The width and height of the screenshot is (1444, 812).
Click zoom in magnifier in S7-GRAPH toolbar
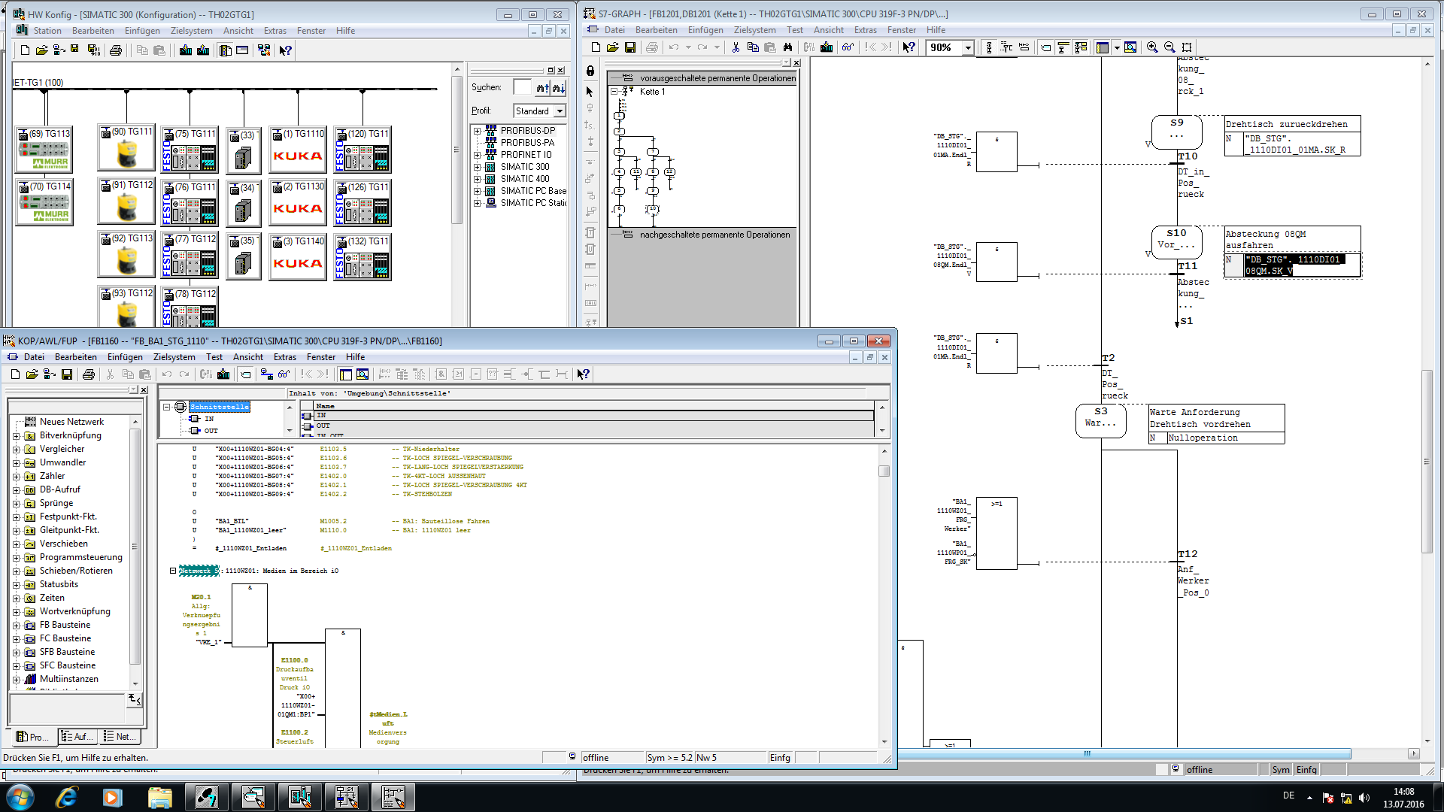[1151, 47]
